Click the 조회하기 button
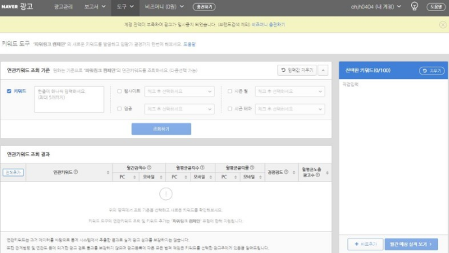Screen dimensions: 449x253 [161, 129]
